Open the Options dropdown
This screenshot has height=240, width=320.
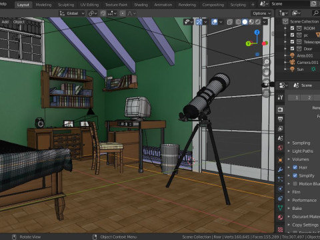261,13
